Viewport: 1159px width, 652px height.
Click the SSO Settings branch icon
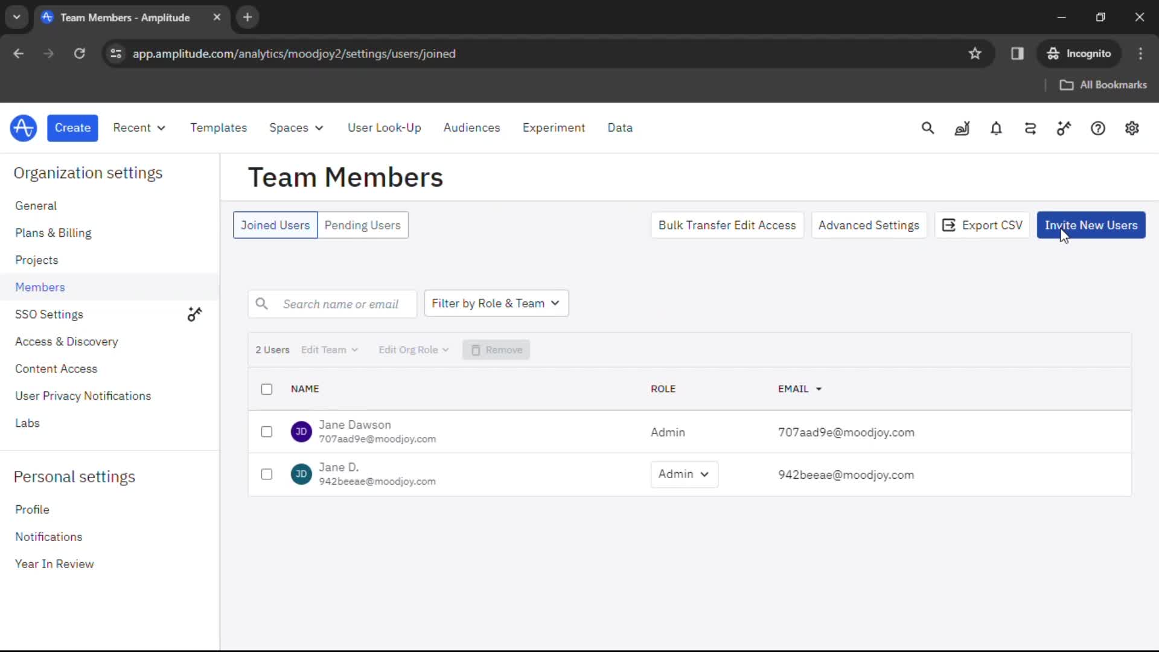[x=194, y=314]
